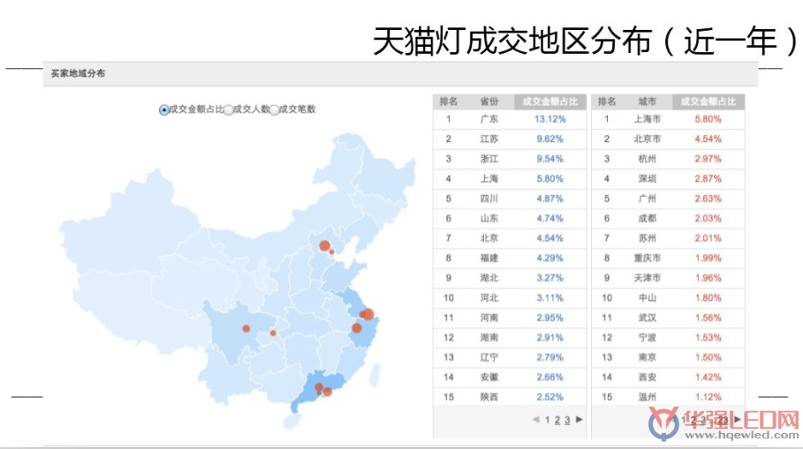
Task: Select the 辽宁 province row
Action: point(510,357)
